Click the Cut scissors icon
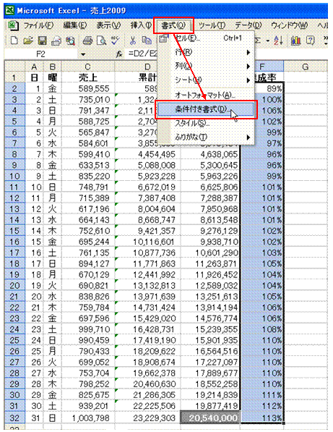Image resolution: width=333 pixels, height=432 pixels. coord(132,41)
